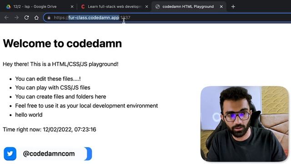Go forward using the browser forward arrow

click(16, 18)
